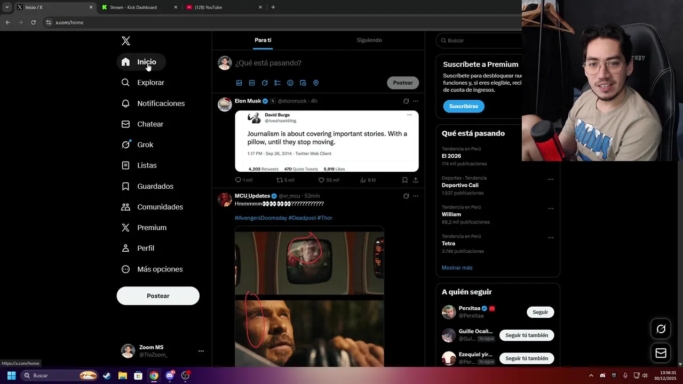Viewport: 683px width, 384px height.
Task: Open the emoji picker in composer
Action: tap(290, 83)
